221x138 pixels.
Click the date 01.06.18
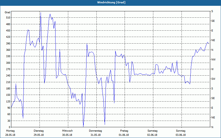(124, 135)
